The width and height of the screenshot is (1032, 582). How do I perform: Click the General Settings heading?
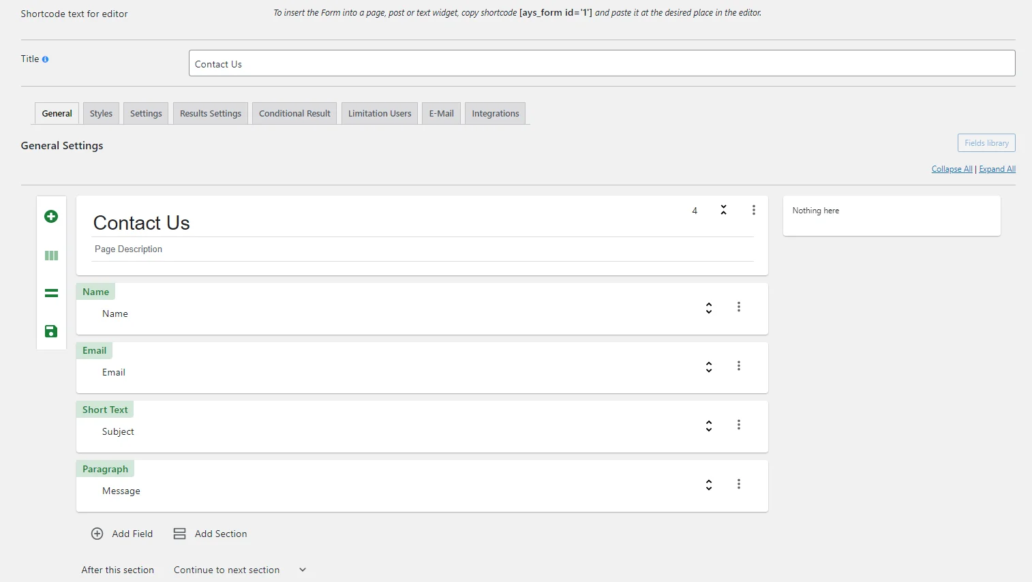tap(62, 145)
